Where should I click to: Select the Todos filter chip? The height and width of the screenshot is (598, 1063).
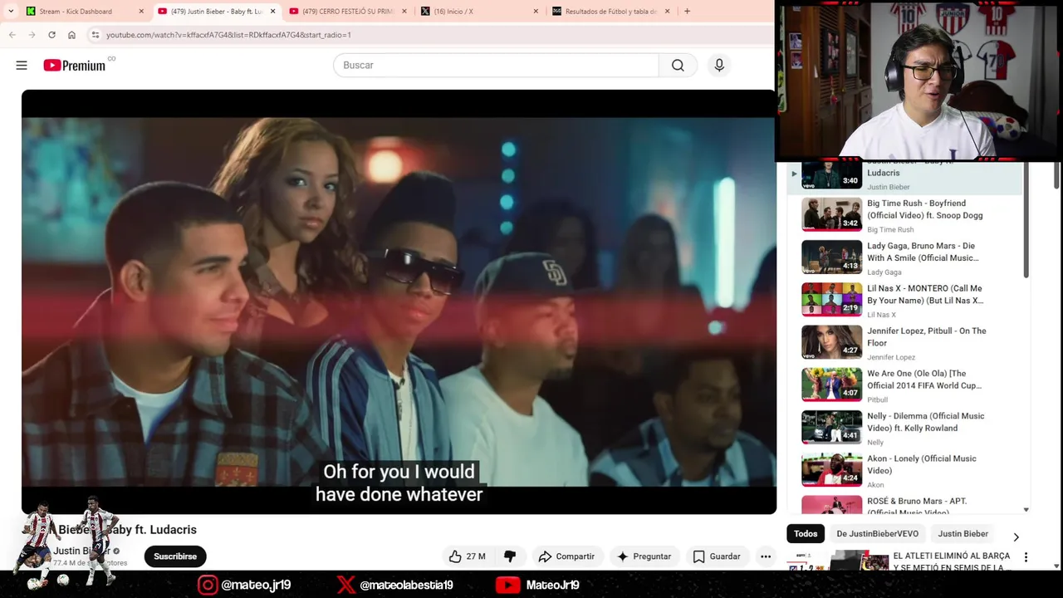tap(806, 534)
